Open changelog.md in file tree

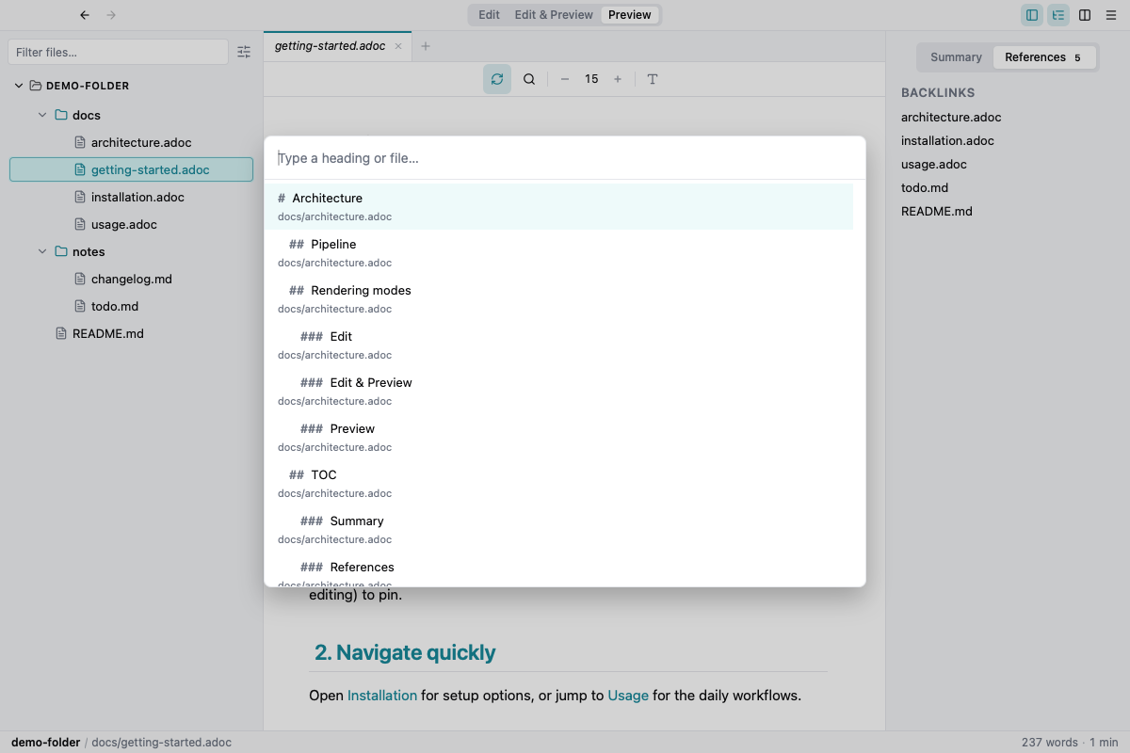pos(132,279)
